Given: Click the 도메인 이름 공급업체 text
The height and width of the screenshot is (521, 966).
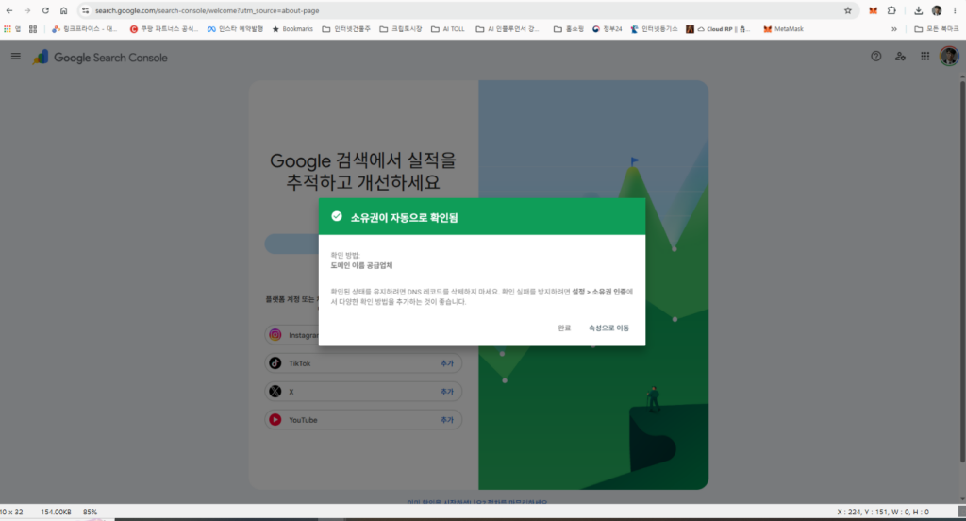Looking at the screenshot, I should 361,266.
